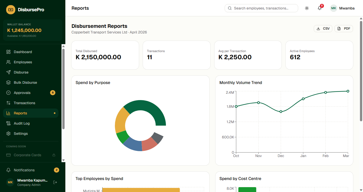Click the green Cost Centre bar

[x=247, y=189]
